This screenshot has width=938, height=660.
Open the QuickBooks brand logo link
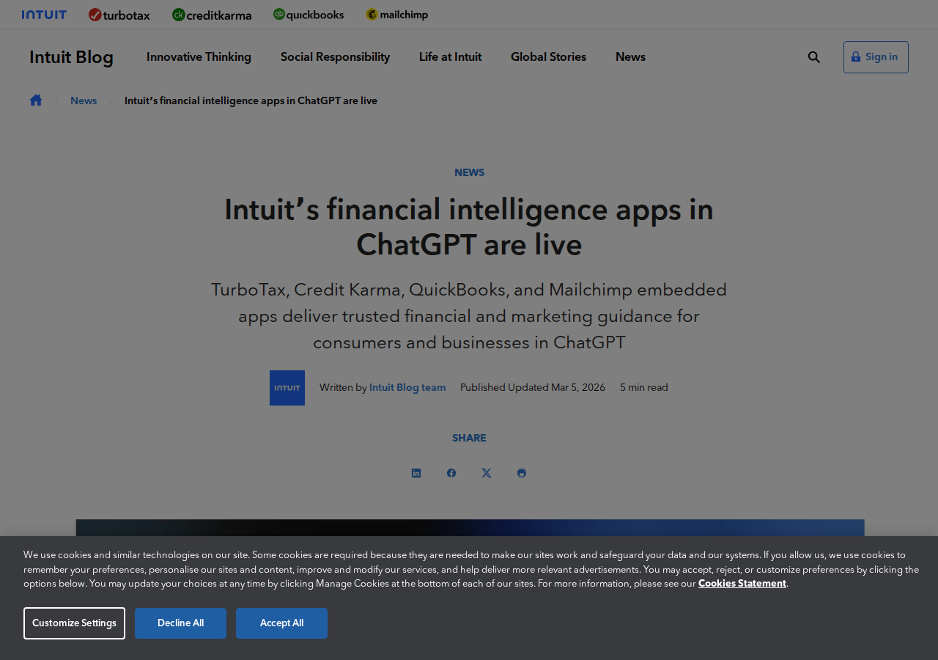309,15
